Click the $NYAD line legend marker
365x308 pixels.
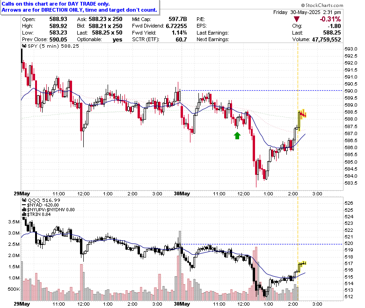24,205
